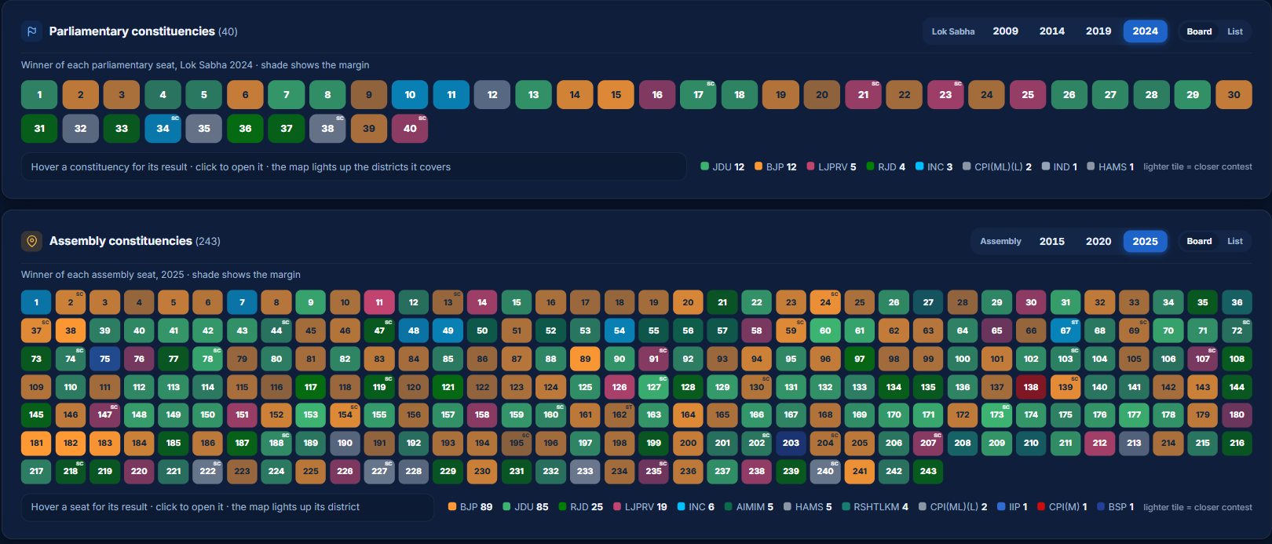Open parliamentary constituency tile 36
The image size is (1272, 544).
tap(245, 128)
